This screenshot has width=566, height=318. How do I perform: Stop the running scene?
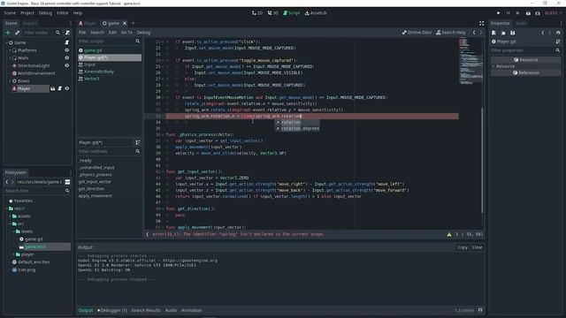517,13
